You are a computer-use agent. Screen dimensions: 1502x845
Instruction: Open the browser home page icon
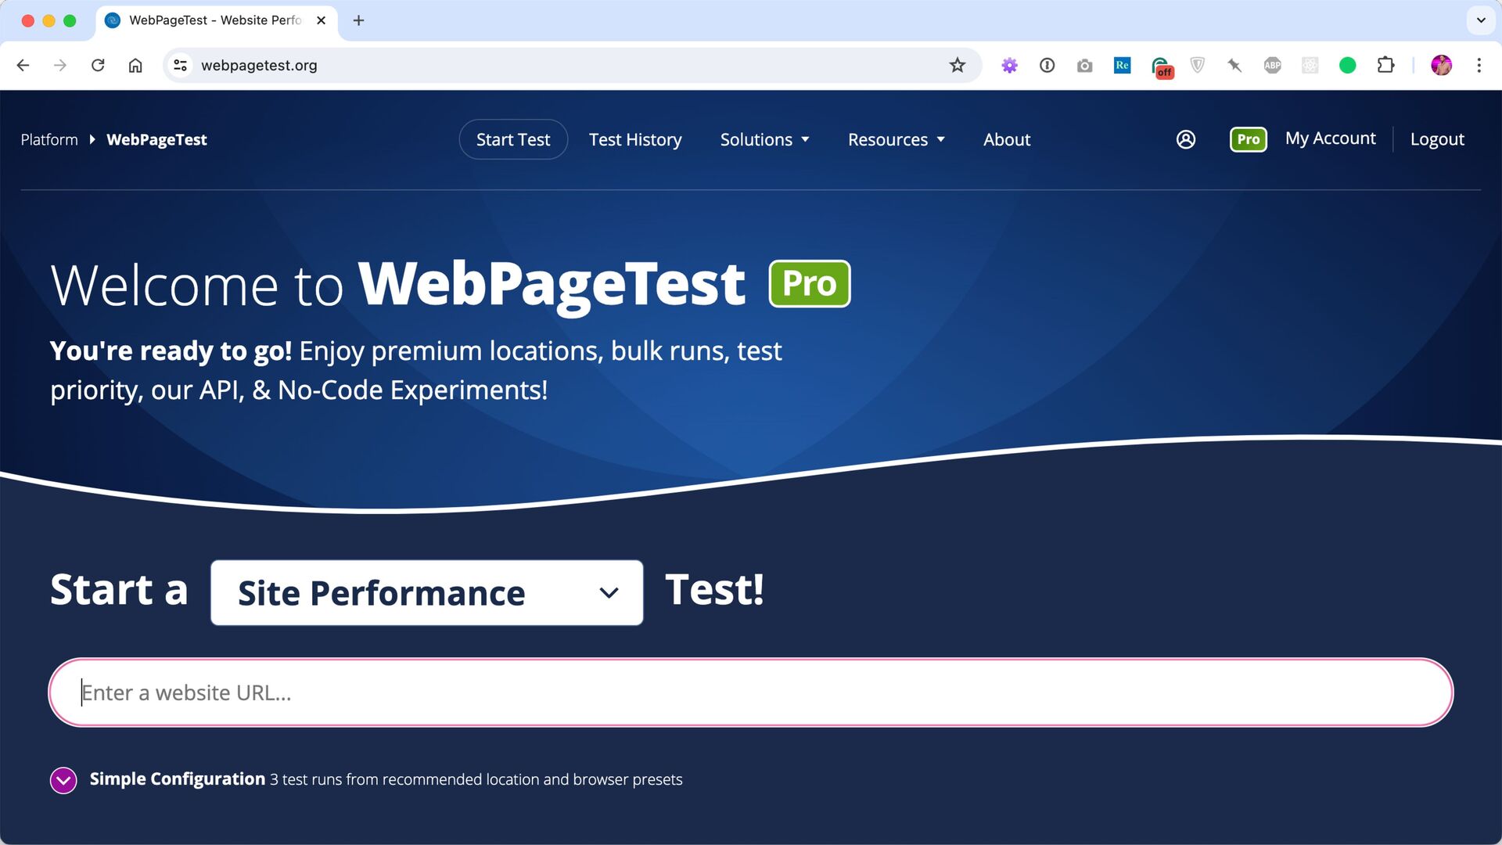[x=135, y=66]
